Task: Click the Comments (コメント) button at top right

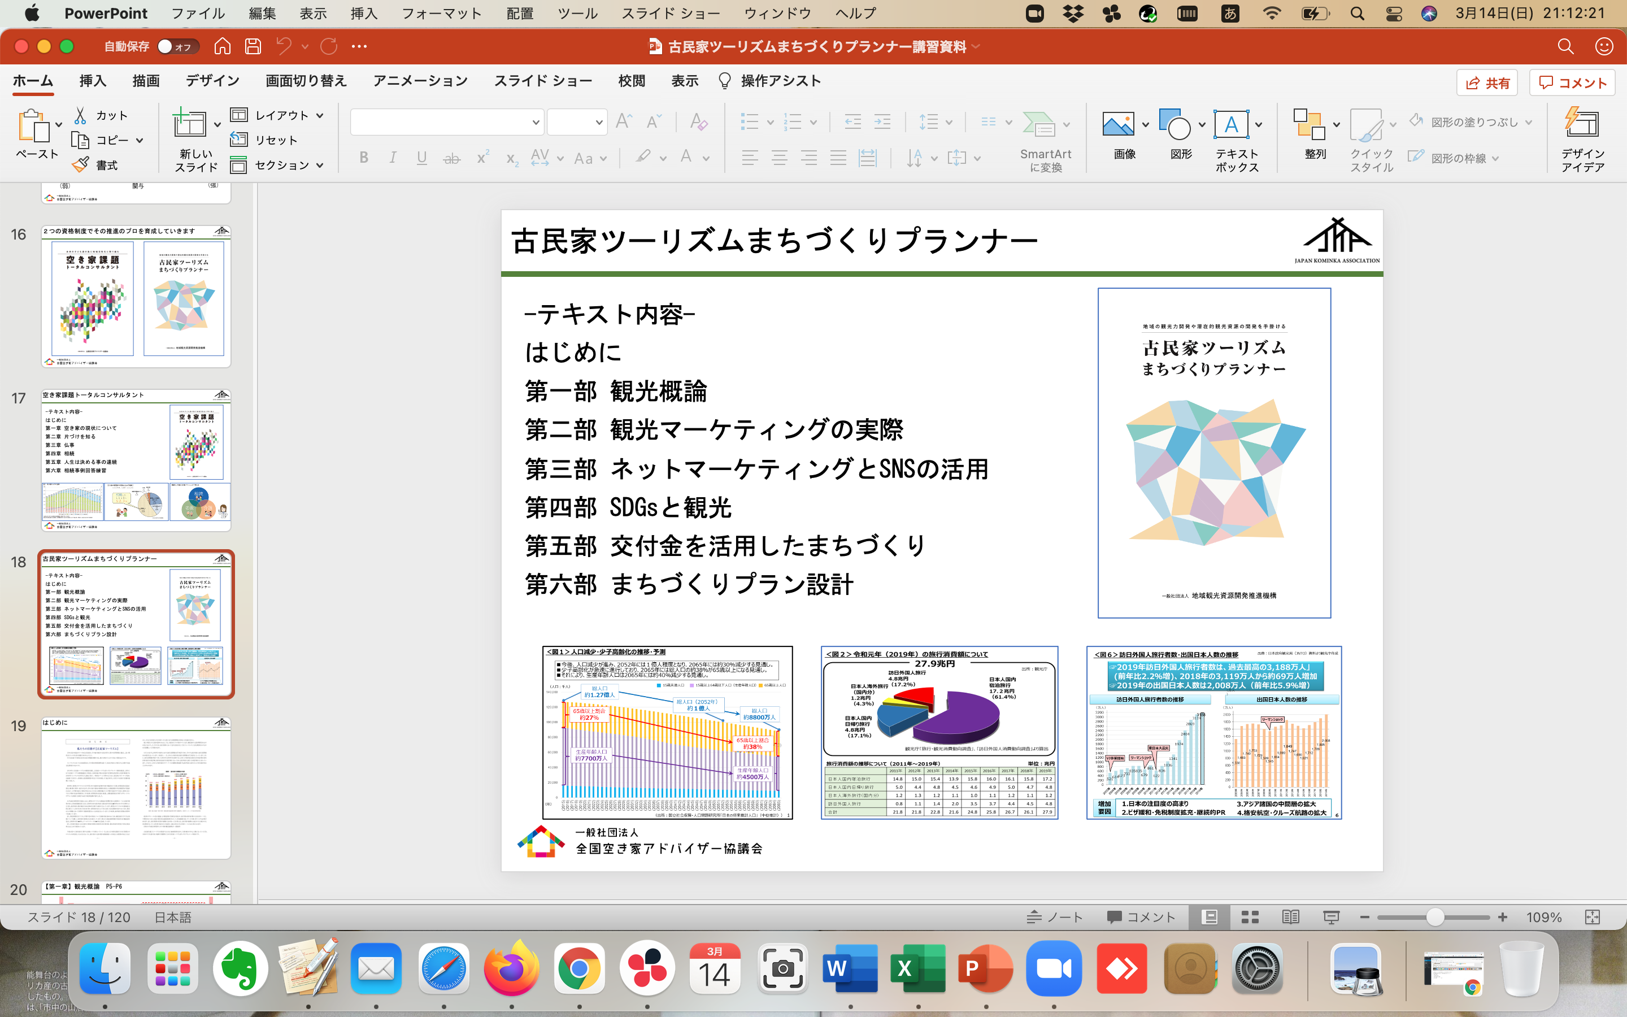Action: point(1572,82)
